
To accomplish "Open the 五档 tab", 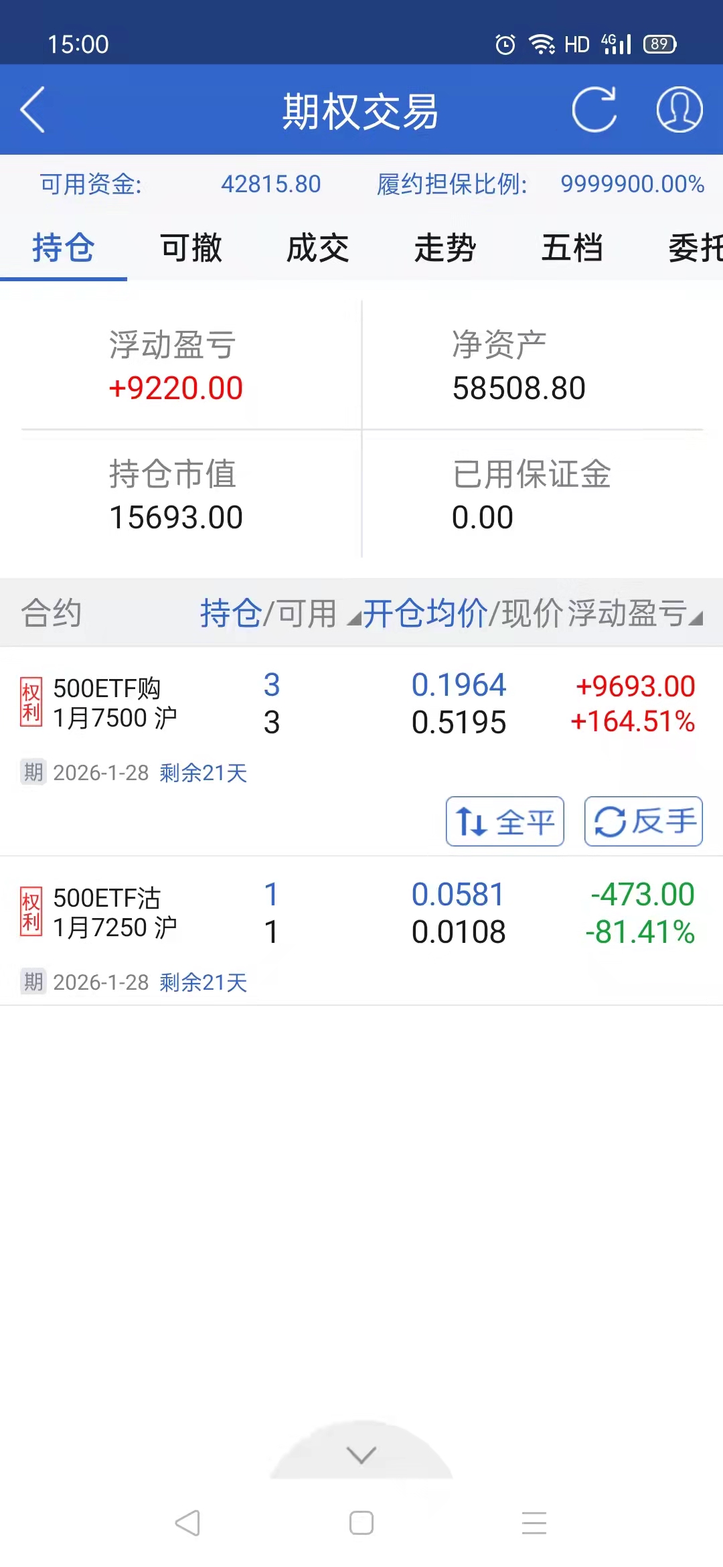I will pos(572,248).
